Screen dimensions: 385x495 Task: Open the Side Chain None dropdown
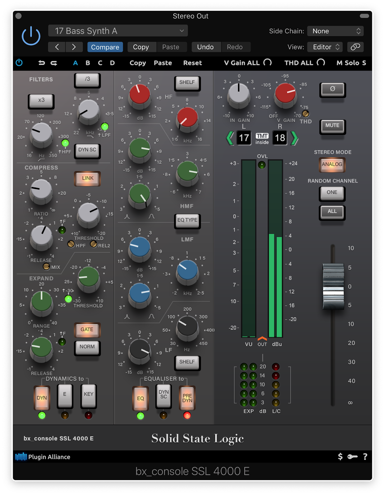click(335, 31)
